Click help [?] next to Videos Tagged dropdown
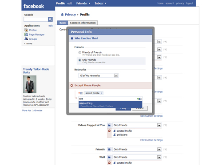Screen dimensions: 222x165 click(165, 125)
